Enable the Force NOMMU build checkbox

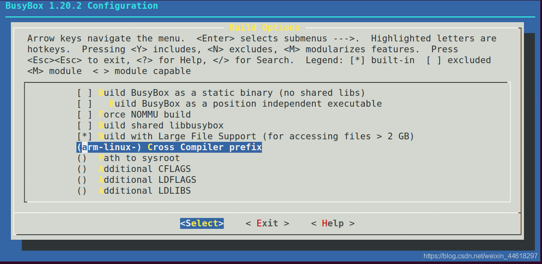click(84, 115)
